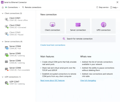This screenshot has width=120, height=102.
Task: Open the Help menu
Action: (x=114, y=7)
